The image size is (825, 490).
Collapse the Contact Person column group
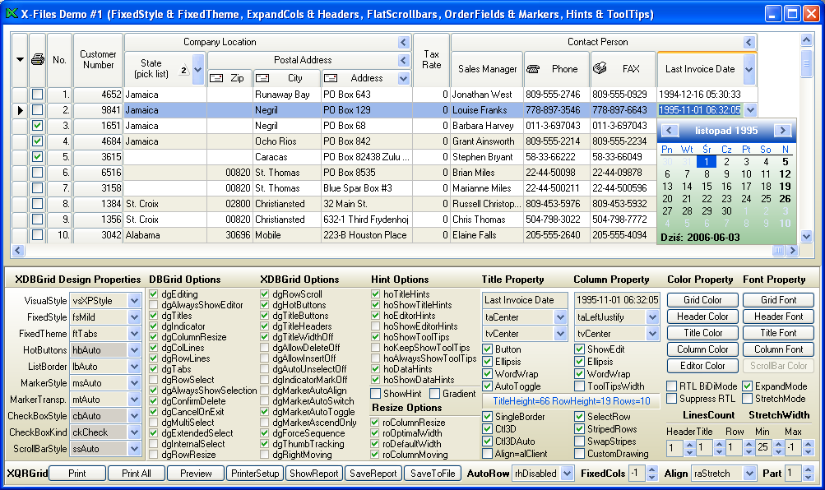tap(748, 42)
